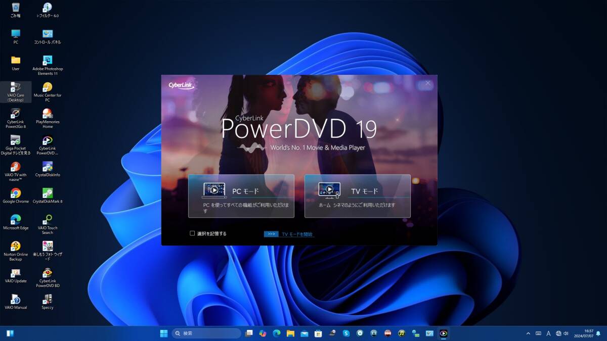Screen dimensions: 607x341
Task: Open the volume speaker tray icon
Action: pyautogui.click(x=567, y=333)
